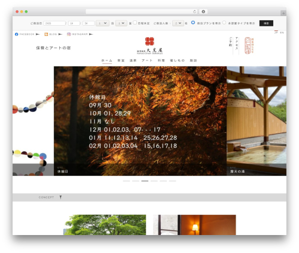
Task: Open アート menu item
Action: (147, 60)
